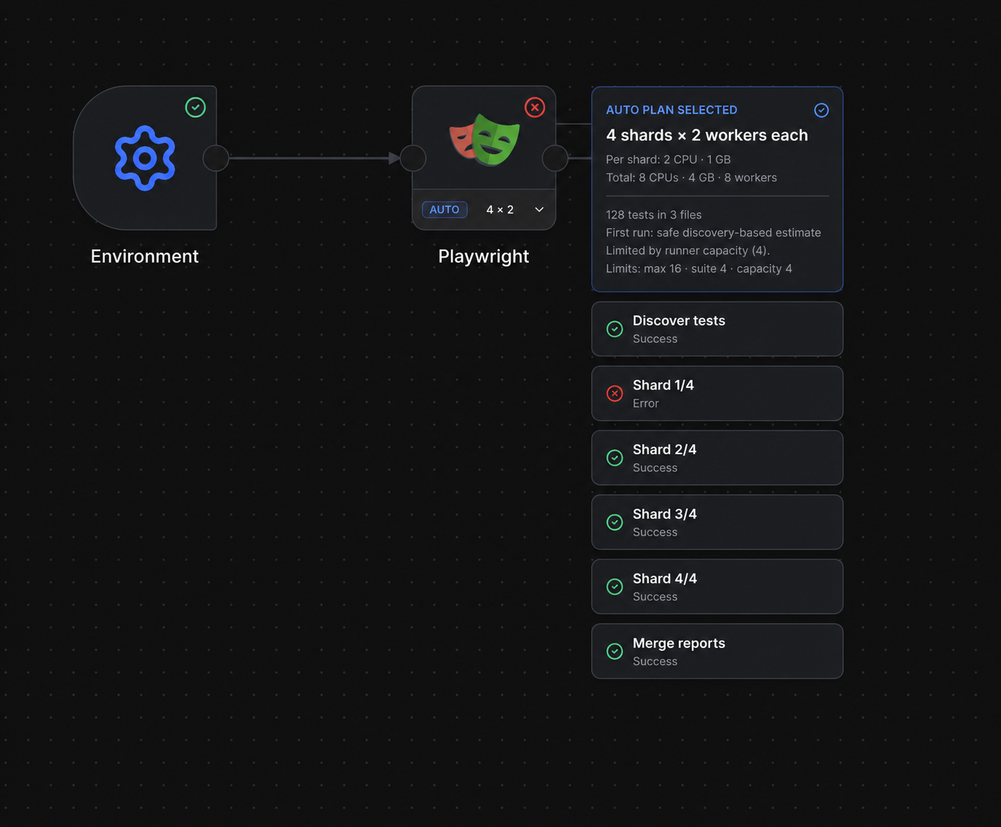This screenshot has height=827, width=1001.
Task: Open the Shard 4/4 step
Action: 717,587
